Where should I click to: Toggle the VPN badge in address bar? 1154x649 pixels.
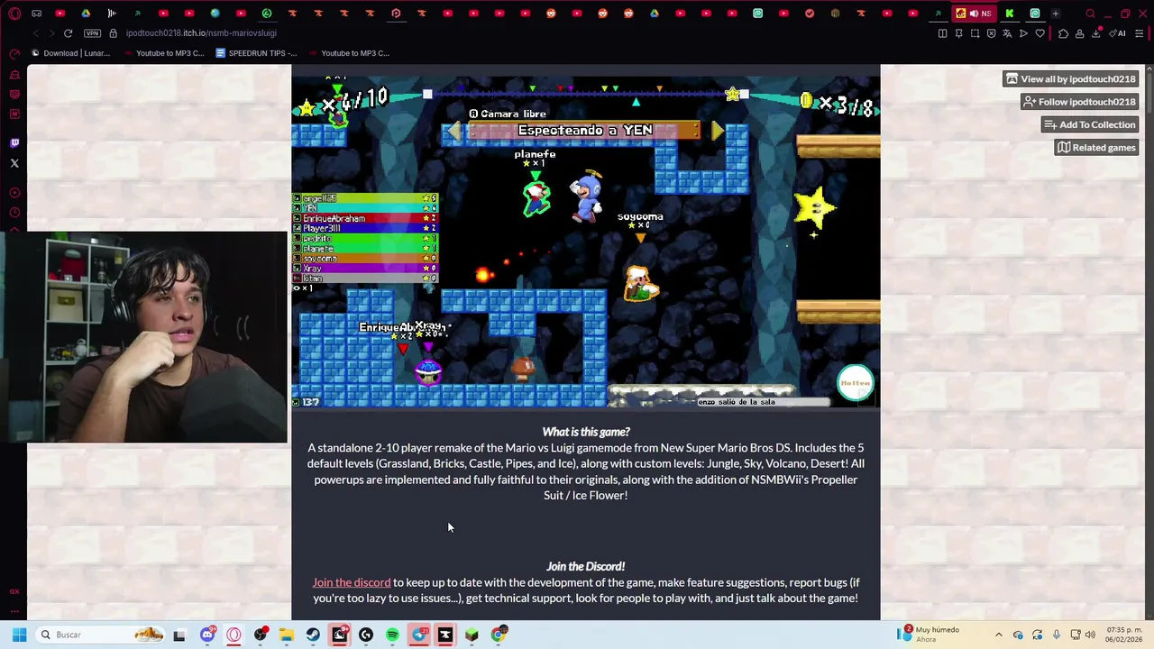pos(92,33)
